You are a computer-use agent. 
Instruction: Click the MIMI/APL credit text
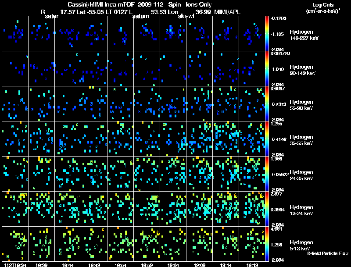227,12
